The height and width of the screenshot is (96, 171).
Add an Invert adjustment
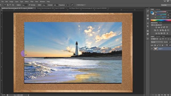pyautogui.click(x=156, y=33)
